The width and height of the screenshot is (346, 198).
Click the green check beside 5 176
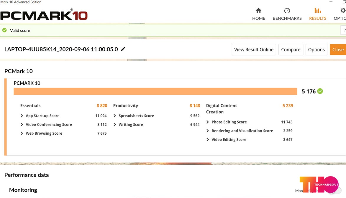point(320,91)
